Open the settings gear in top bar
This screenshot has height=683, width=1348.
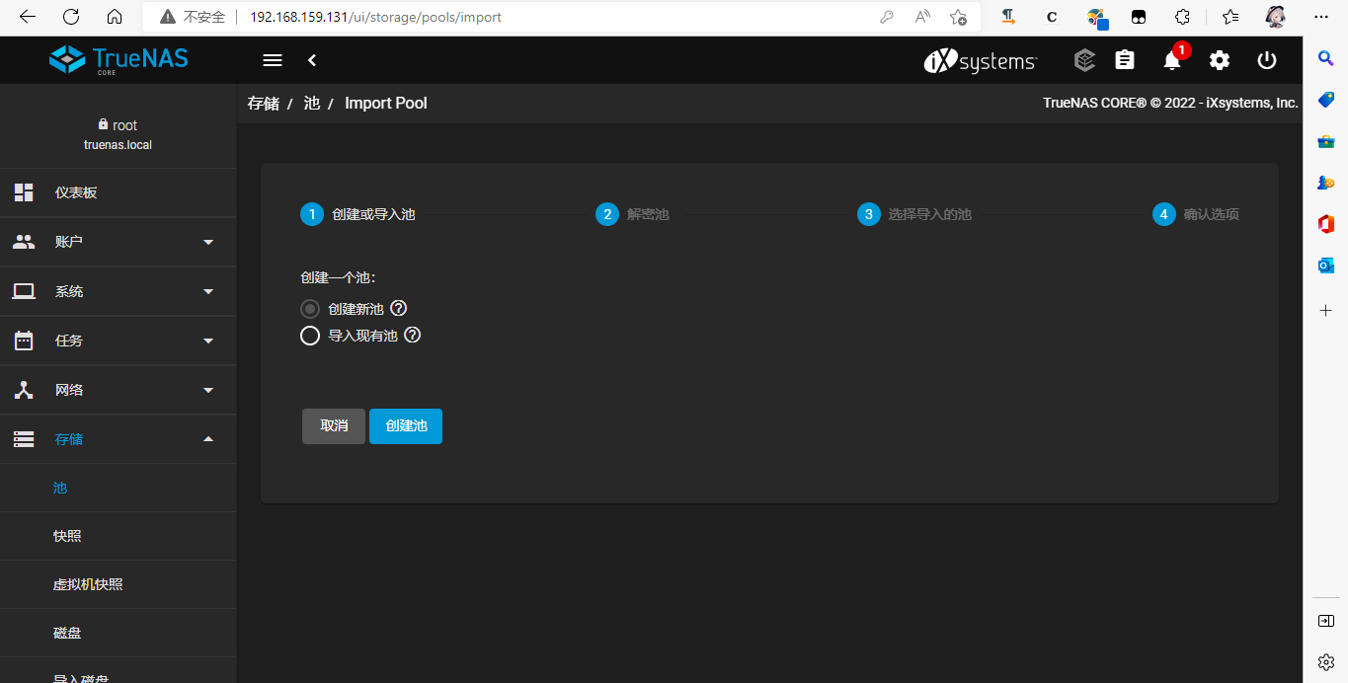pyautogui.click(x=1220, y=60)
